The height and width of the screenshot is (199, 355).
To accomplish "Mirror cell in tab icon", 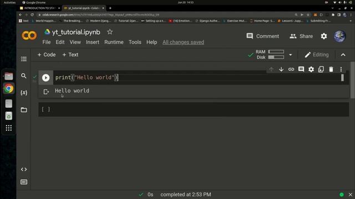I will [x=321, y=69].
